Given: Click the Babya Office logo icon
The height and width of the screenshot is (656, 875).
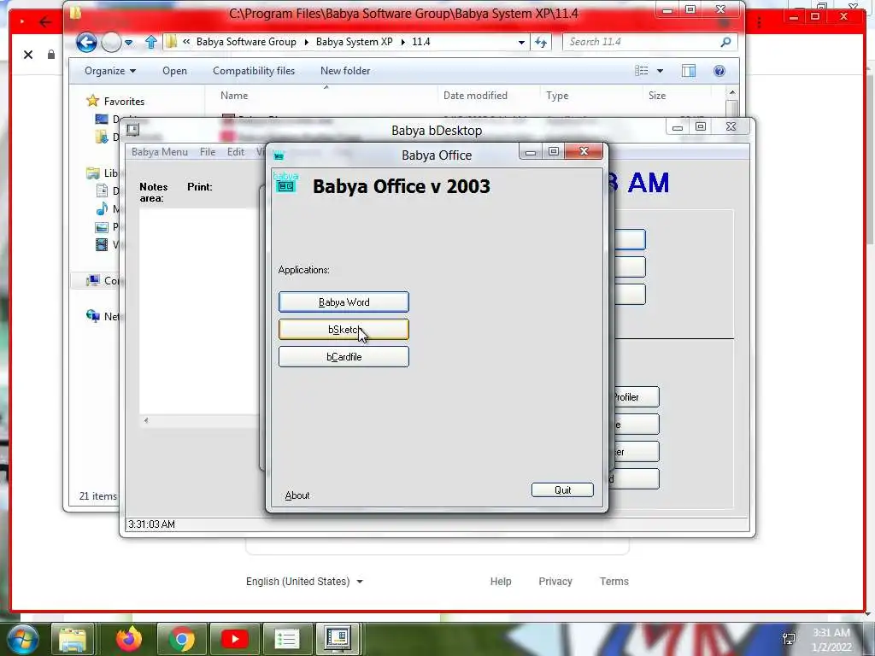Looking at the screenshot, I should click(x=285, y=183).
